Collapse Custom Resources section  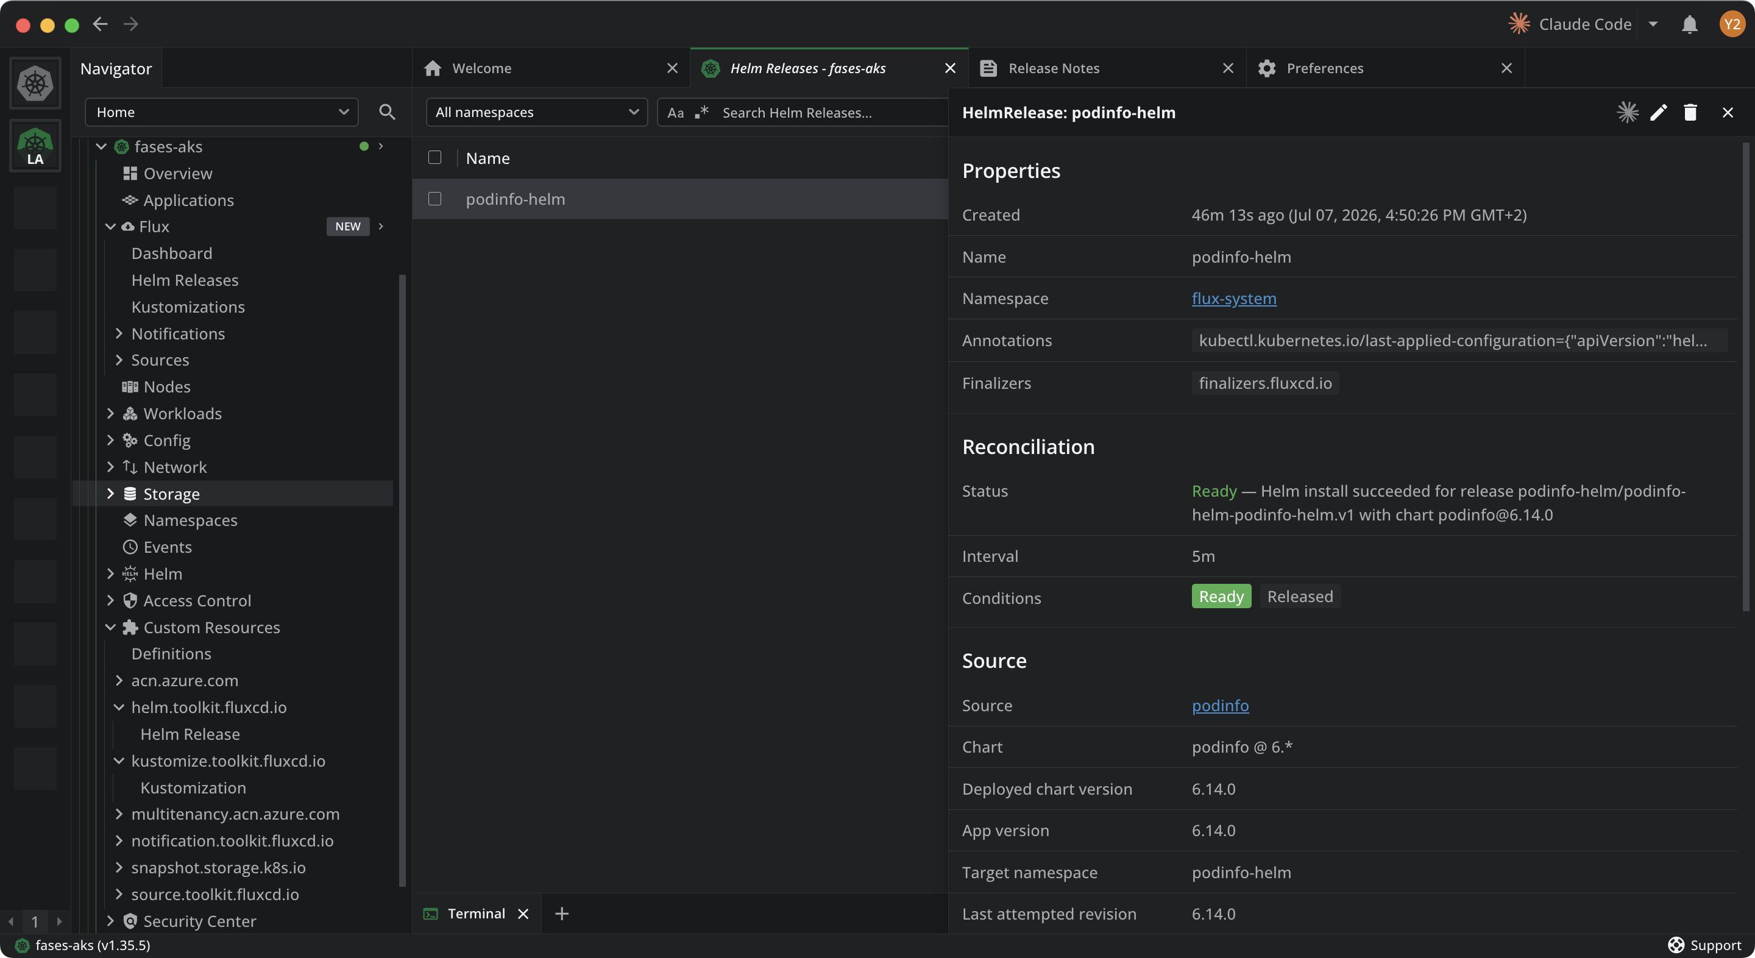tap(110, 628)
